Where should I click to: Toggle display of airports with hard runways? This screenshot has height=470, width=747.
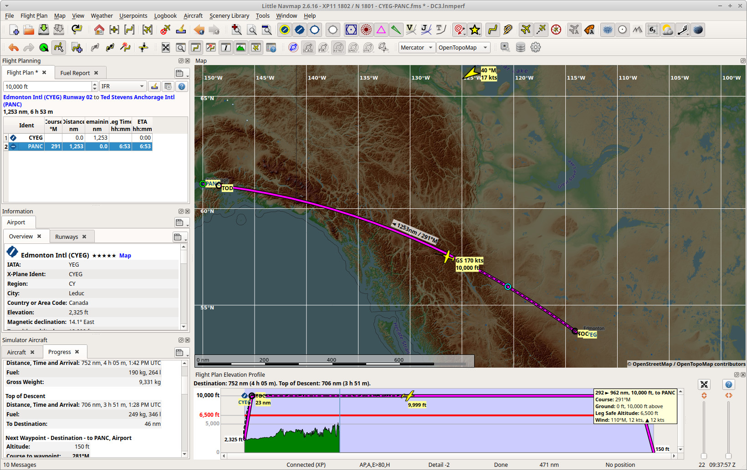(299, 30)
